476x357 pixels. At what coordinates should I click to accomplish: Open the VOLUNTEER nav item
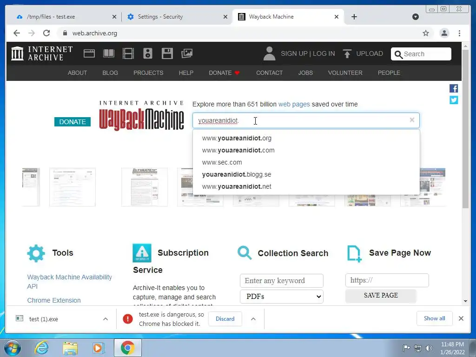tap(345, 73)
